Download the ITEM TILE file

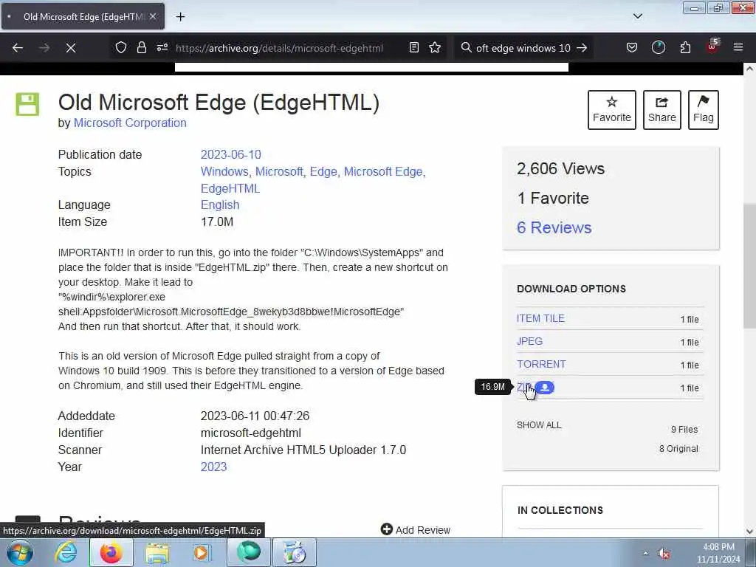(540, 318)
